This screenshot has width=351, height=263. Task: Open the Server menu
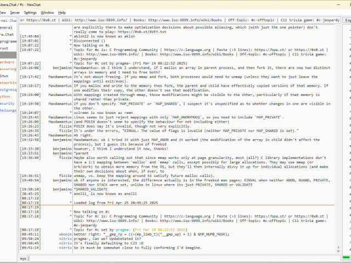point(14,12)
